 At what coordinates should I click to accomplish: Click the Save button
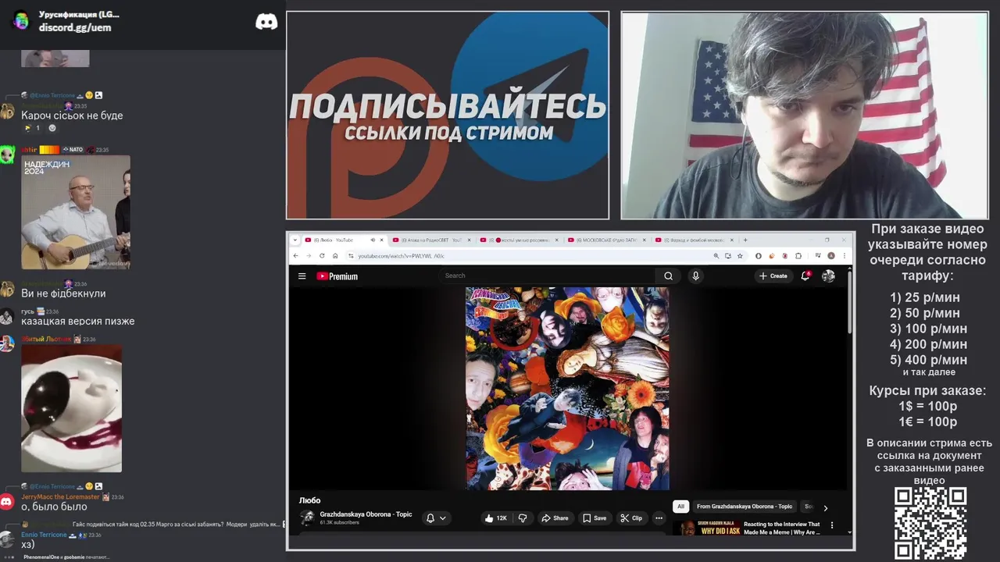pos(595,518)
